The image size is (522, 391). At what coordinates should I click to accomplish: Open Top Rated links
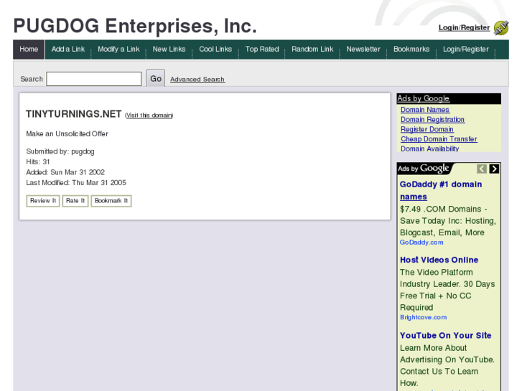(x=262, y=50)
